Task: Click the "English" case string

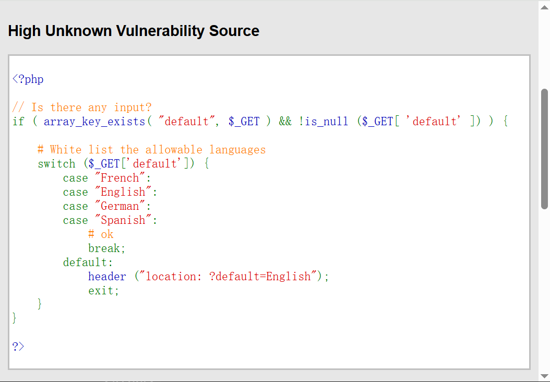Action: pos(123,192)
